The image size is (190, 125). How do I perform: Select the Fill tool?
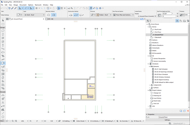pos(3,110)
